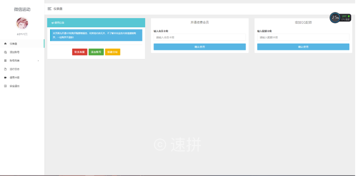This screenshot has width=356, height=176.
Task: Click the blue announcement notice text box
Action: pos(96,35)
